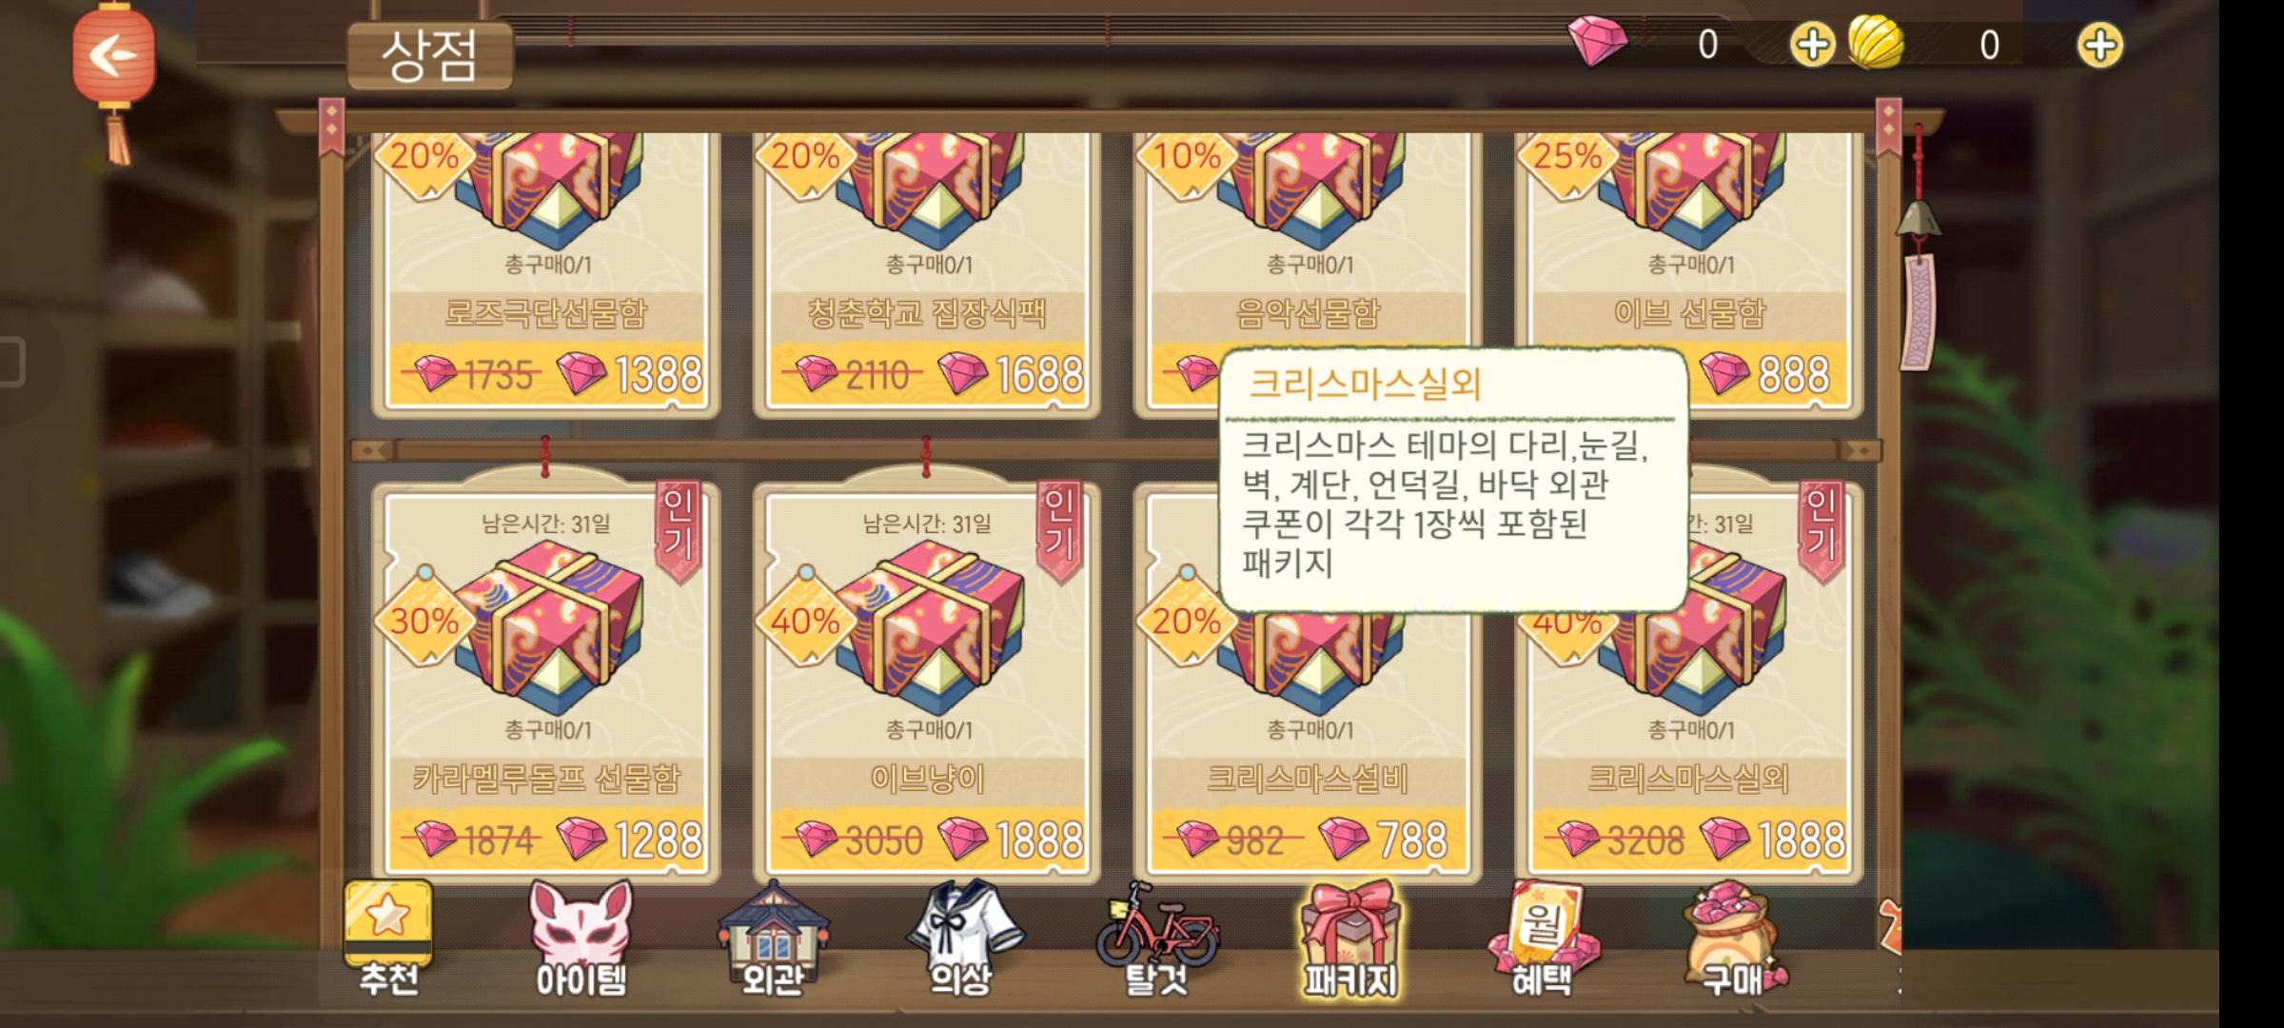Open the 추천 star tab
Screen dimensions: 2284x1028
(388, 938)
